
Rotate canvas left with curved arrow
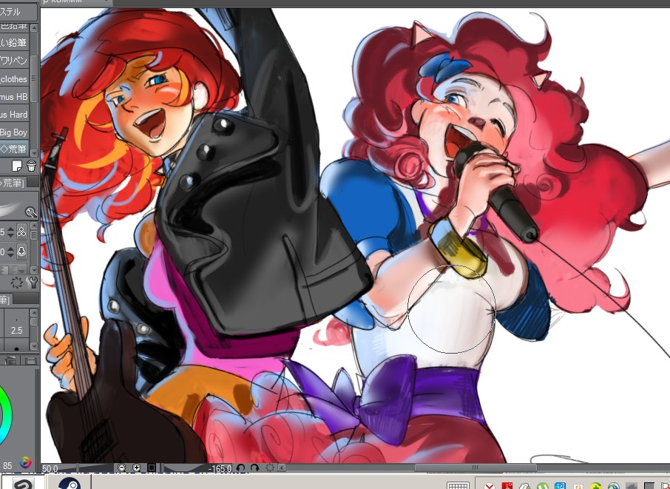[240, 468]
